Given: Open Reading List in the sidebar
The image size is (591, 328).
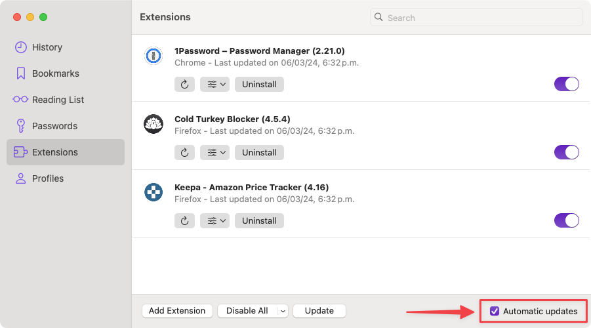Looking at the screenshot, I should (x=66, y=100).
